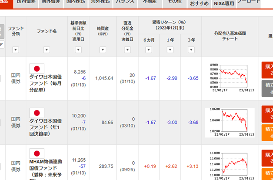Click red 購入 button for 年1回決算型 fund
Screen dimensions: 273x180
(267, 114)
